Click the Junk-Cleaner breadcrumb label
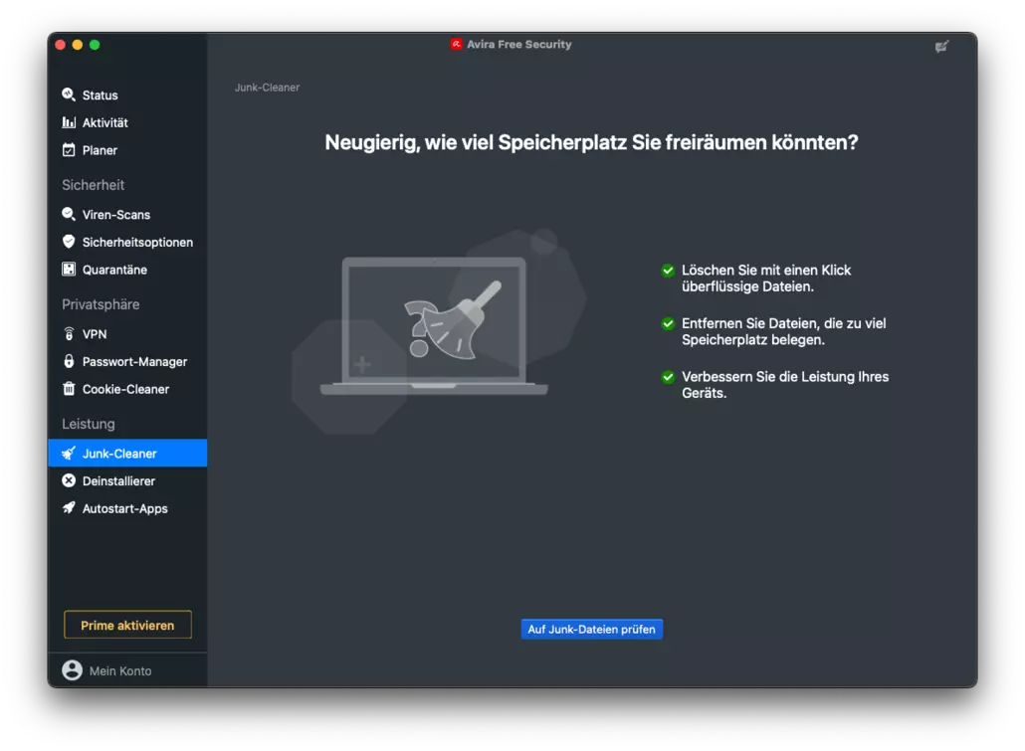 [267, 88]
